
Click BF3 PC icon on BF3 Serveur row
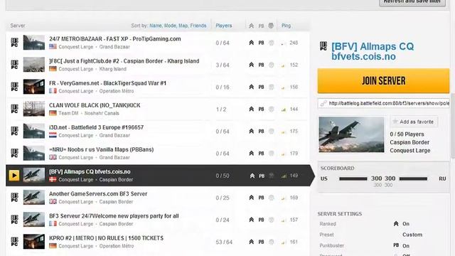pos(14,220)
